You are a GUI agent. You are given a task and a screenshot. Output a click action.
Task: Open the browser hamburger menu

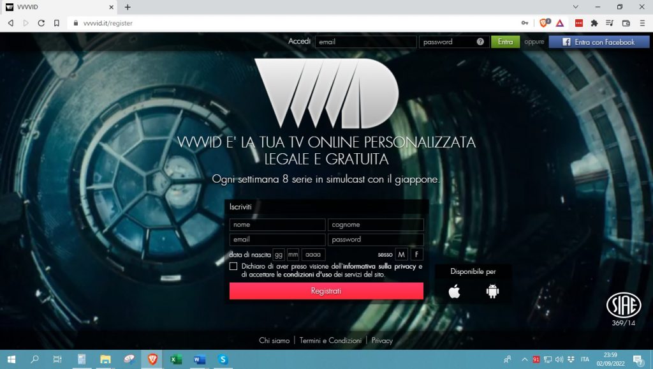(643, 23)
